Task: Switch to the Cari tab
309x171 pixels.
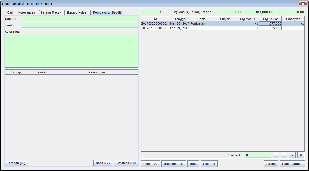Action: point(10,13)
